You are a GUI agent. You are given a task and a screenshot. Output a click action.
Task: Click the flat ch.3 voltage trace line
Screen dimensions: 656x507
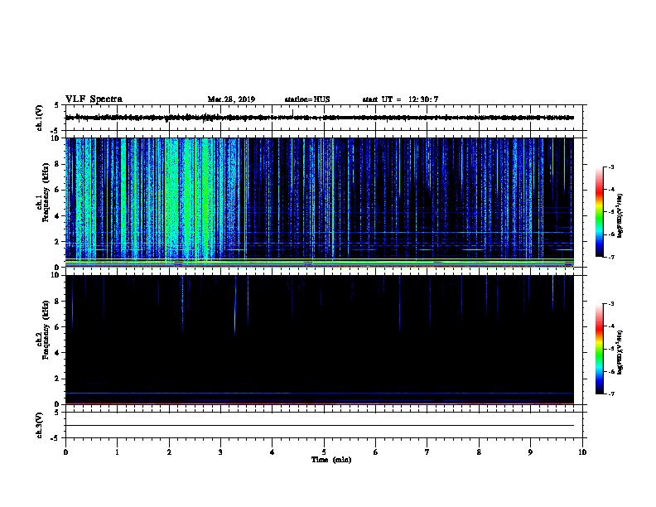[320, 426]
